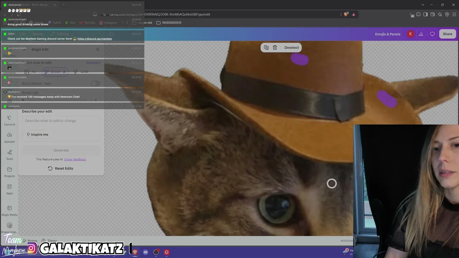Toggle the browser sidebar panel icon

tap(425, 14)
